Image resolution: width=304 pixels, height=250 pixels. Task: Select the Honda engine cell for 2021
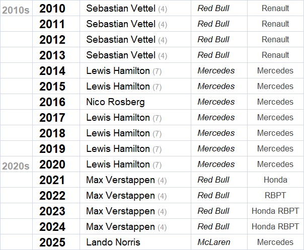[275, 180]
